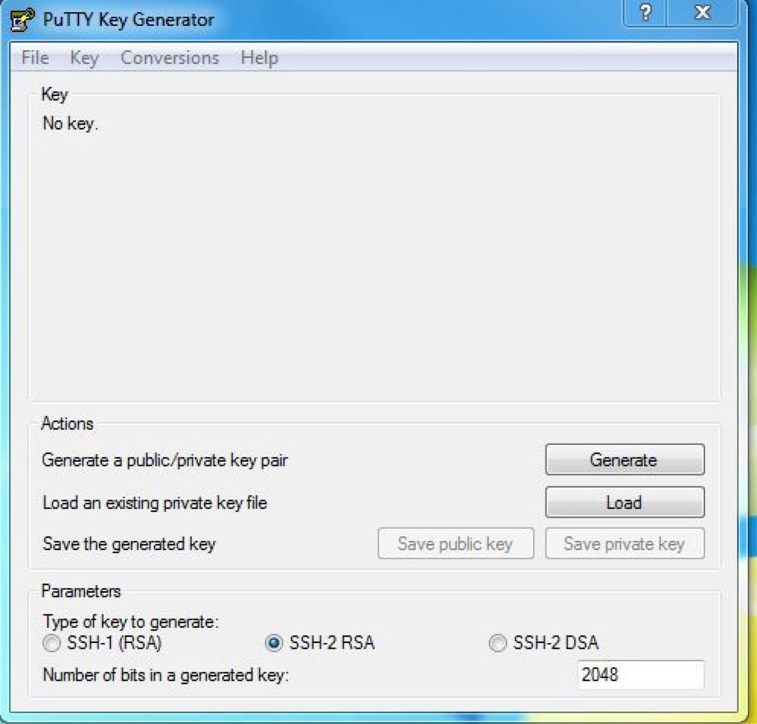Screen dimensions: 757x724
Task: Click the 'Number of bits in a generated key' label
Action: click(x=166, y=675)
